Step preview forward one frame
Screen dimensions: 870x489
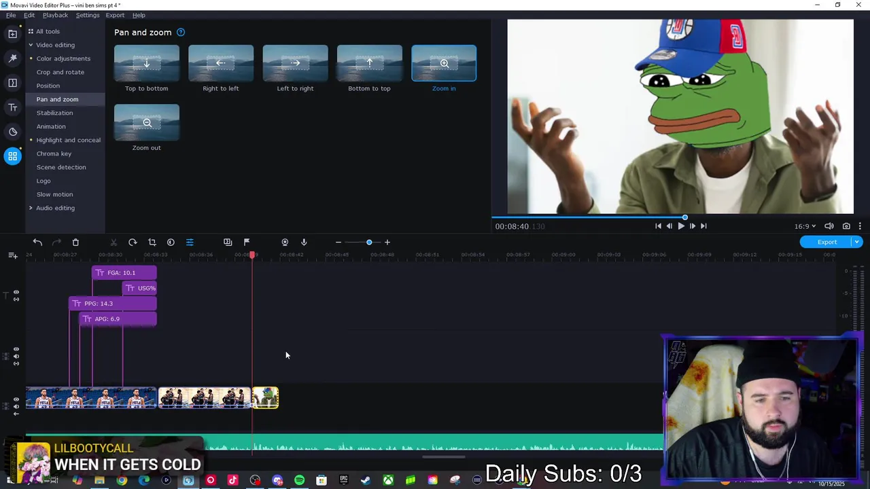click(692, 226)
